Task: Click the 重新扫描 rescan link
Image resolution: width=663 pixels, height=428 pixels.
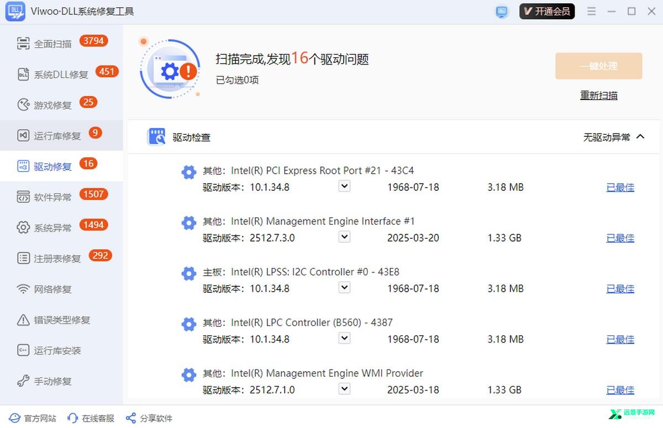Action: pyautogui.click(x=599, y=95)
